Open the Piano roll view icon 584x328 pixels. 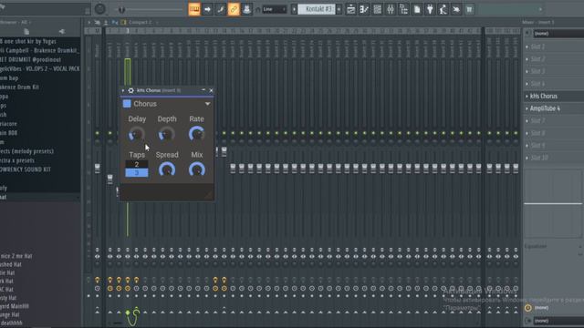pos(364,9)
